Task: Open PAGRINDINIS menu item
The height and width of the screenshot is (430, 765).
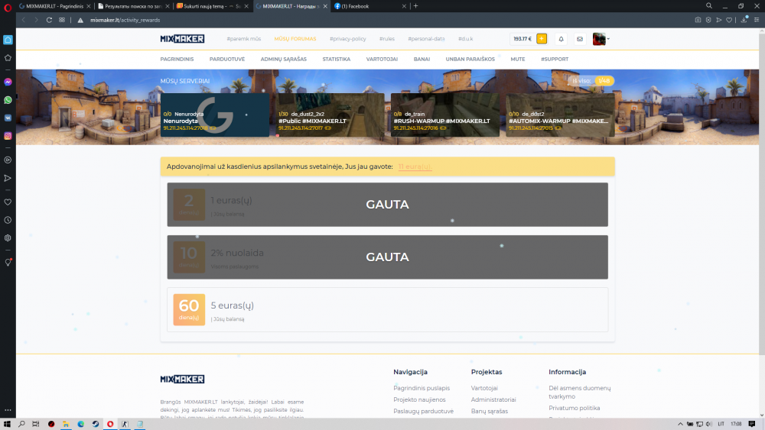Action: [177, 60]
